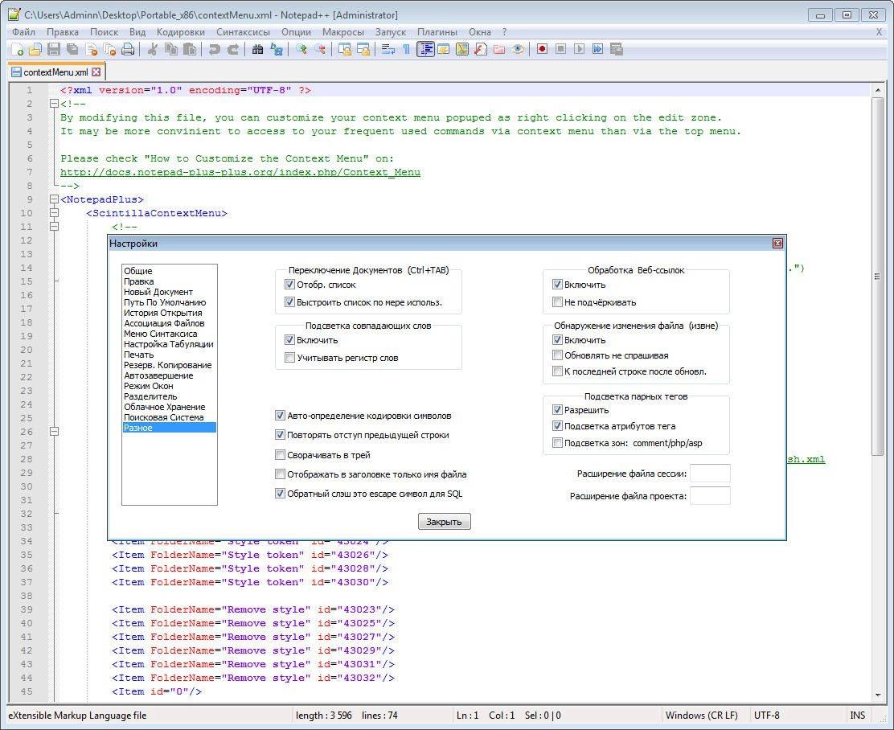This screenshot has width=894, height=730.
Task: Toggle the Indent Guide toolbar icon
Action: click(x=425, y=50)
